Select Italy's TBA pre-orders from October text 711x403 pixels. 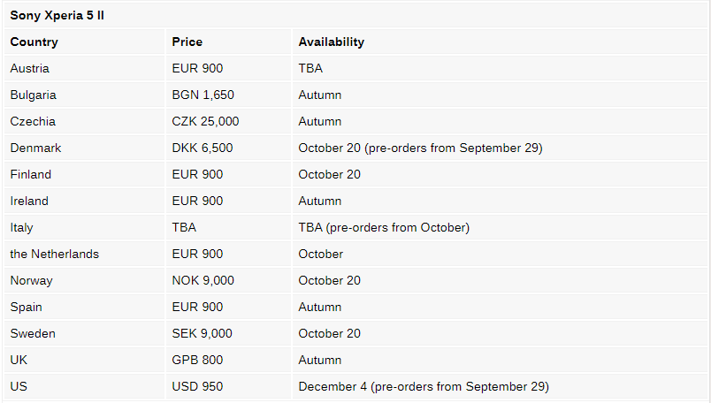pos(384,227)
